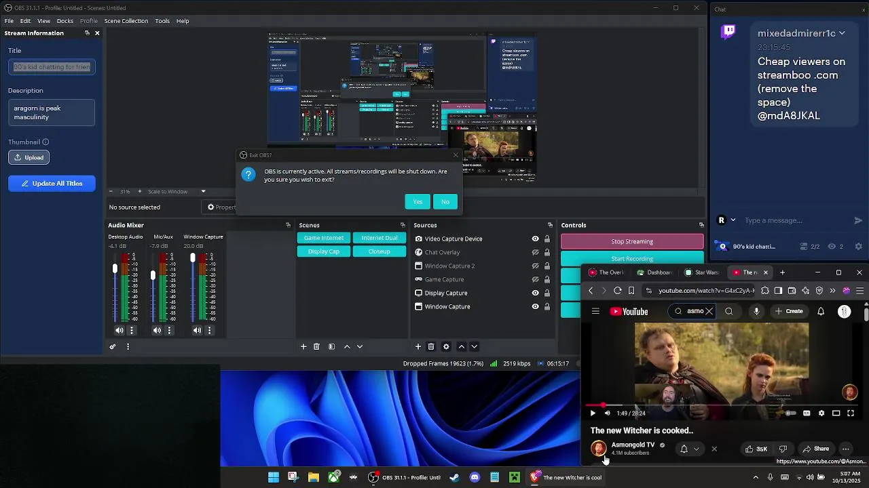
Task: Open YouTube notifications bell in header
Action: tap(821, 312)
